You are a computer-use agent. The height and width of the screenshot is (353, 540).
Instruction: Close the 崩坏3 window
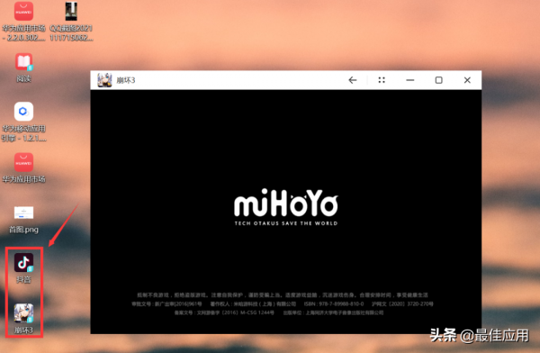(x=467, y=80)
